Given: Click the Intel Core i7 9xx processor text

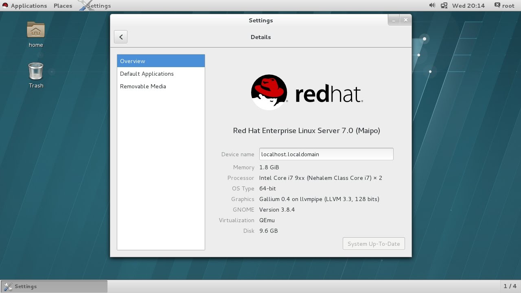Looking at the screenshot, I should tap(321, 178).
